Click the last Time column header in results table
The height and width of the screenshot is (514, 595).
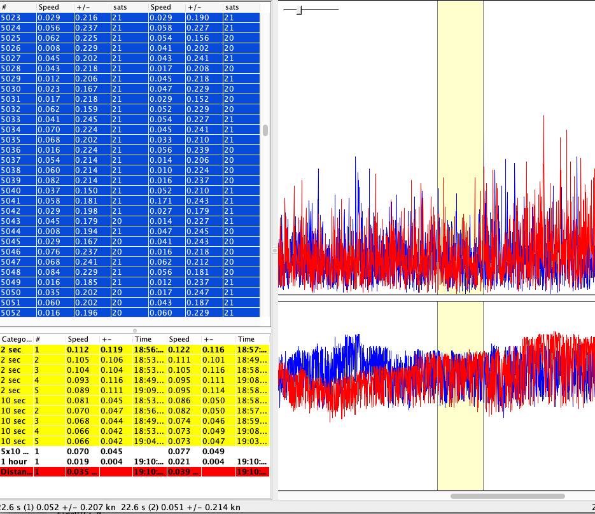coord(253,339)
